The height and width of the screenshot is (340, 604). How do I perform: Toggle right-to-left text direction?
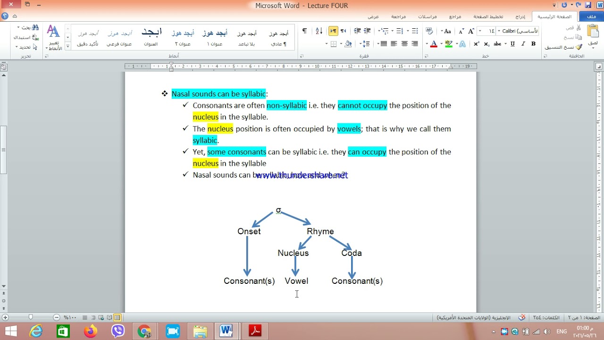pos(343,31)
